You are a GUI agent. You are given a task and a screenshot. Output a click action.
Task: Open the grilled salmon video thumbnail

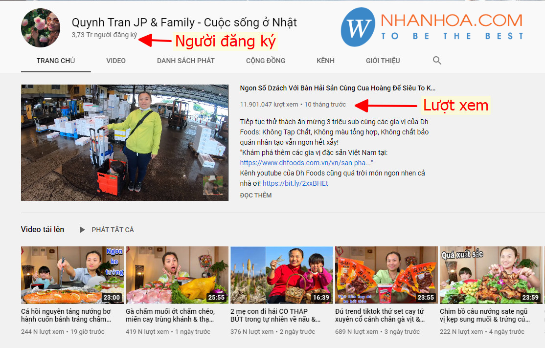(72, 275)
